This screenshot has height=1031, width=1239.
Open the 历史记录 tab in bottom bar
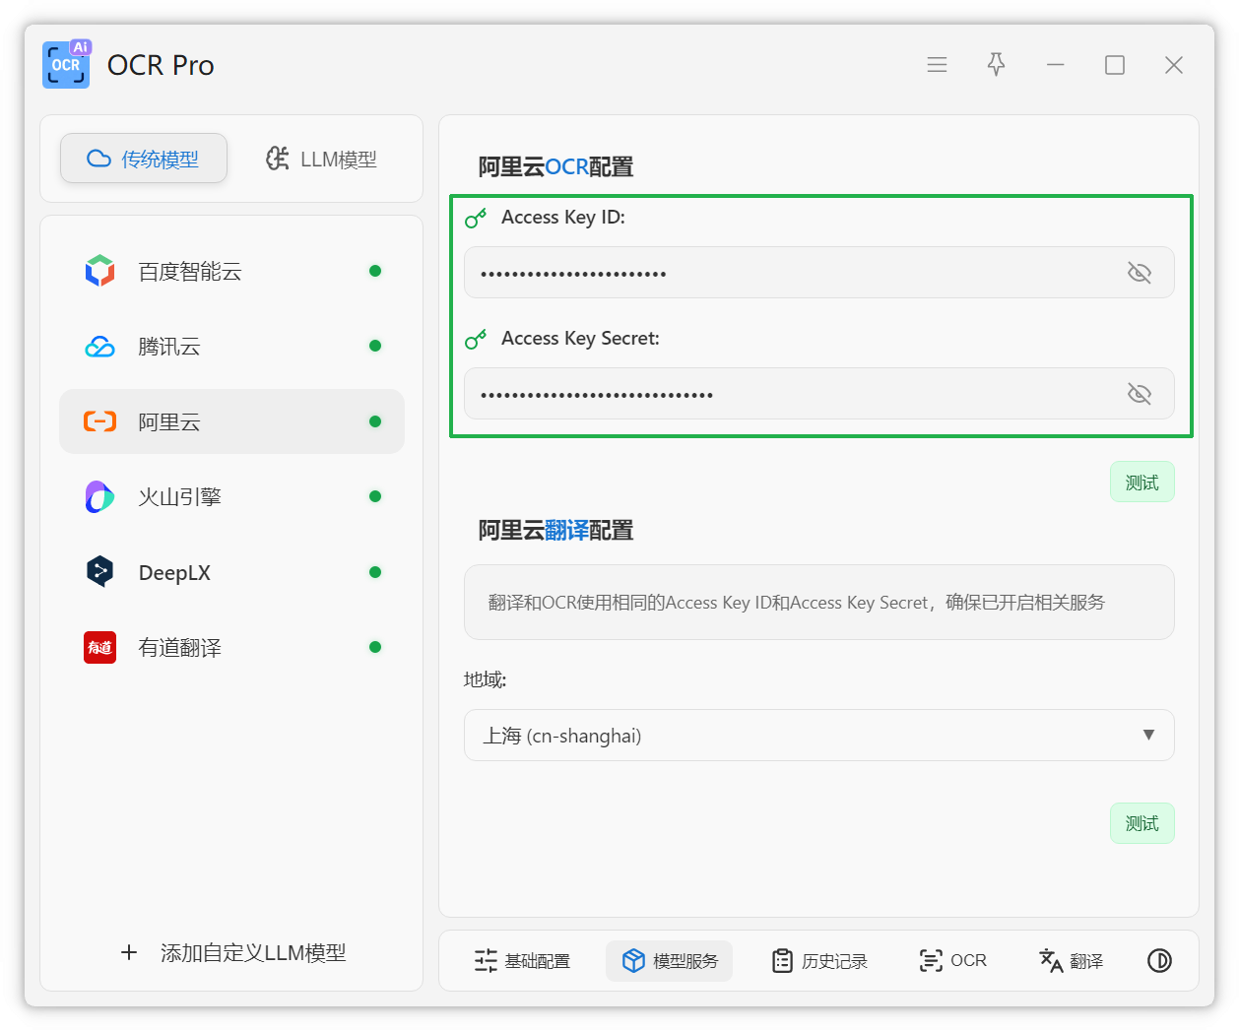point(819,961)
